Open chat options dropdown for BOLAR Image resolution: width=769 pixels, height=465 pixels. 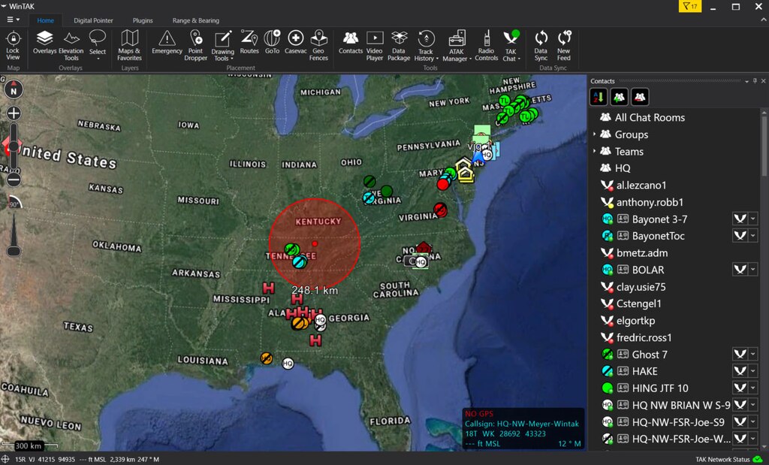click(753, 270)
